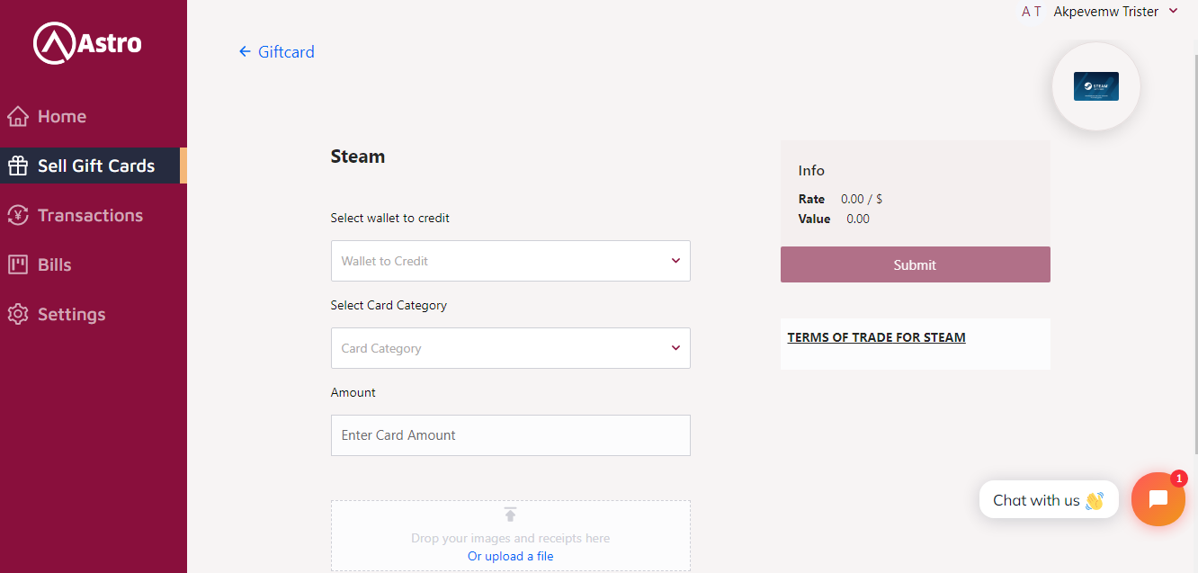Image resolution: width=1198 pixels, height=573 pixels.
Task: Click the Info heading
Action: pyautogui.click(x=811, y=170)
